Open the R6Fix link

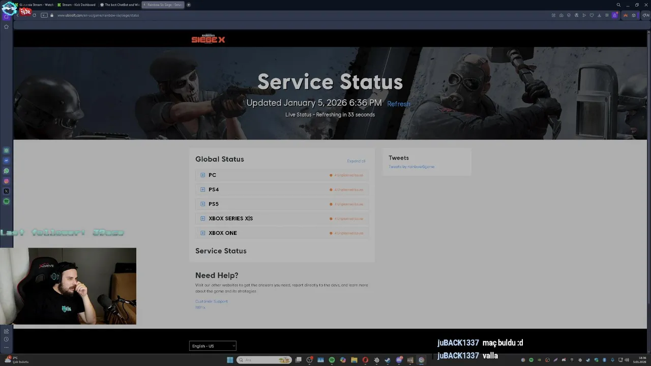tap(200, 308)
